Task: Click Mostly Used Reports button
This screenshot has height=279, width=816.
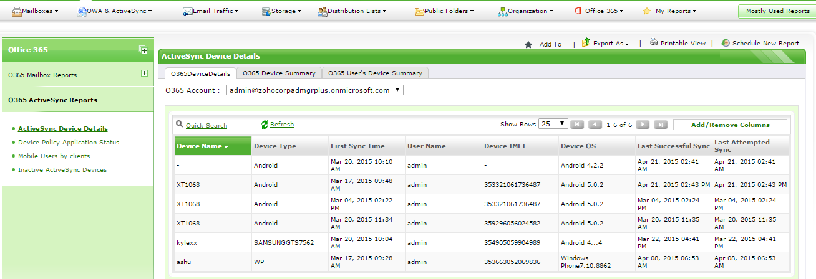Action: click(x=777, y=11)
